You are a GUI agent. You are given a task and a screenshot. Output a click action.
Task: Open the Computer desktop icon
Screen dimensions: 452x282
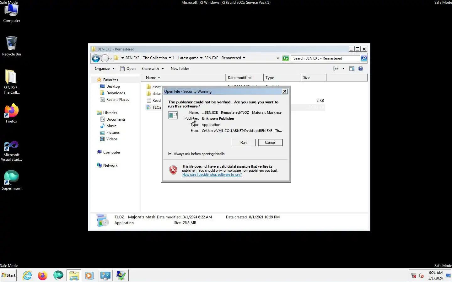12,13
